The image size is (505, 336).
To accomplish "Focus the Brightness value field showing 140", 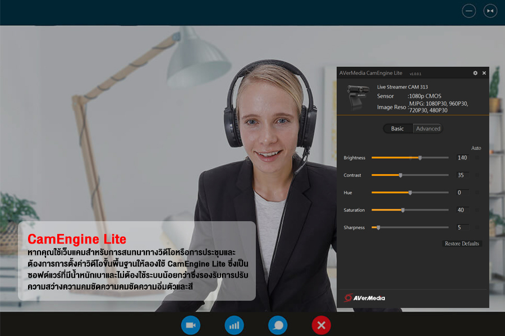I will 462,157.
